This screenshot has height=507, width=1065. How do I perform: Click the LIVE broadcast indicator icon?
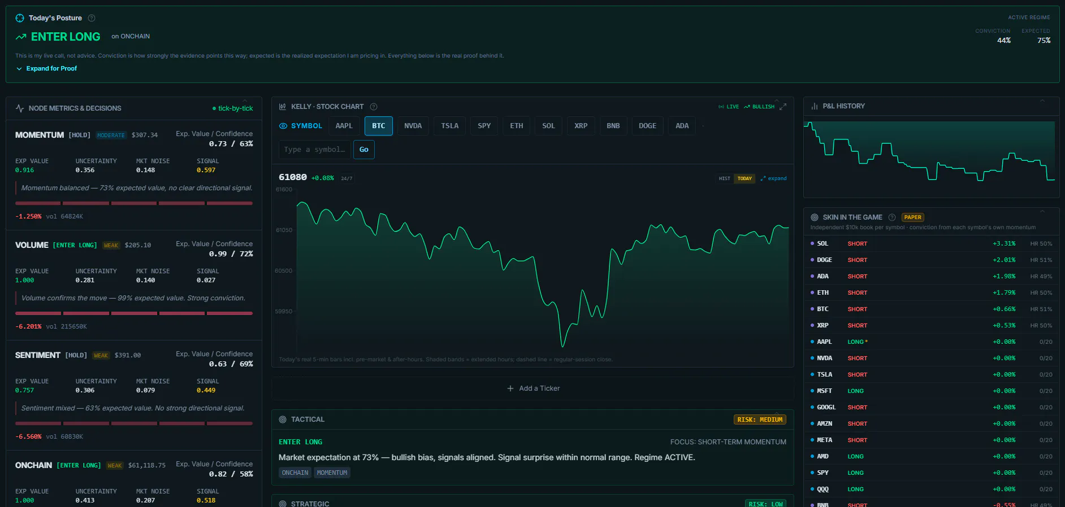[x=721, y=107]
